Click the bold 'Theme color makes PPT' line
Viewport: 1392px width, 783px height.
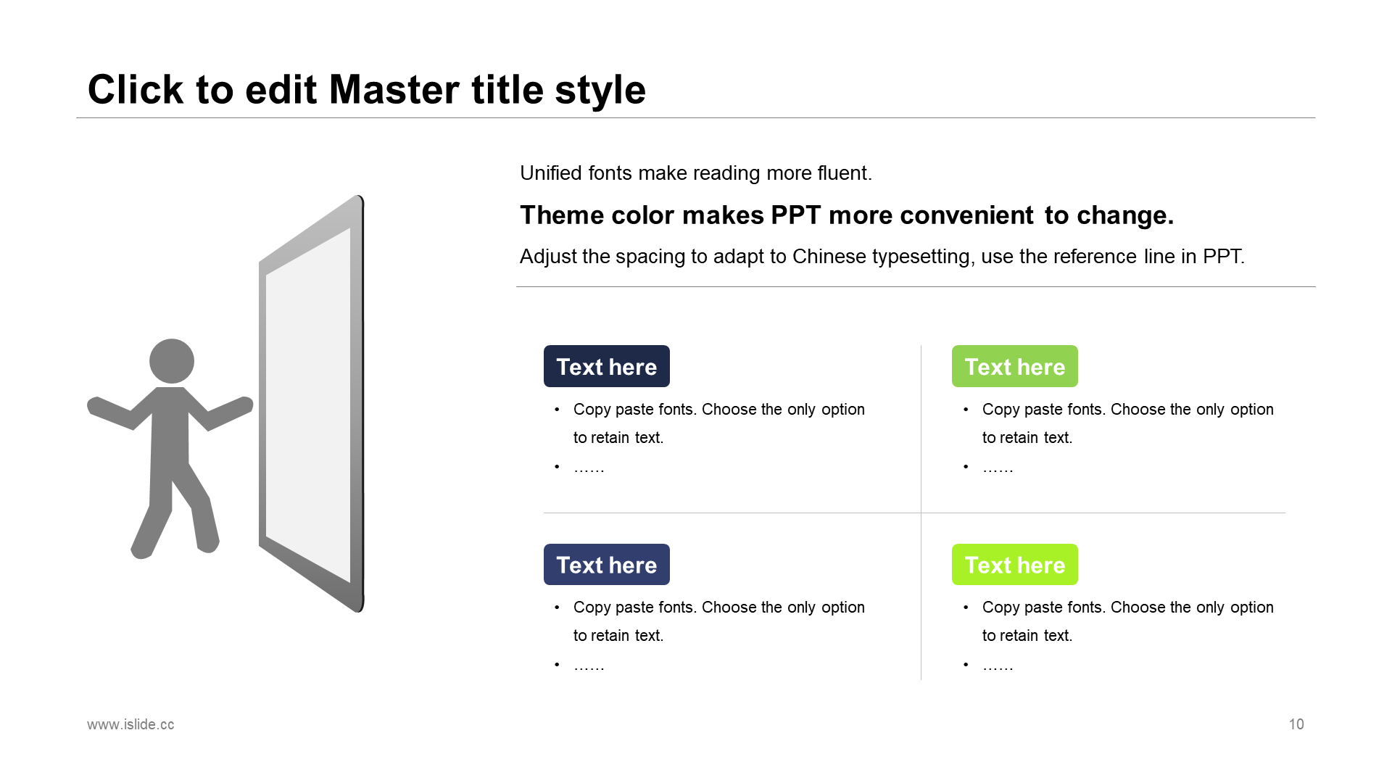click(847, 215)
